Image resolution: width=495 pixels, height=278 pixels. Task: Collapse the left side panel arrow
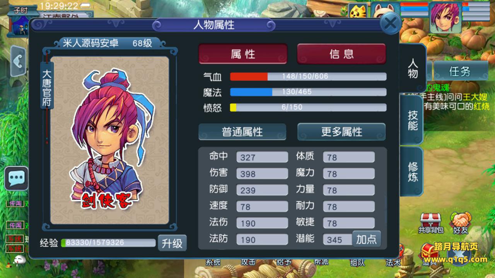point(18,61)
